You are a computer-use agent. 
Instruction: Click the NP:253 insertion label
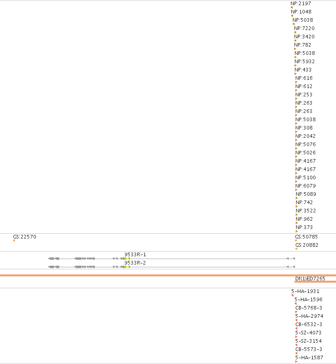coord(304,95)
